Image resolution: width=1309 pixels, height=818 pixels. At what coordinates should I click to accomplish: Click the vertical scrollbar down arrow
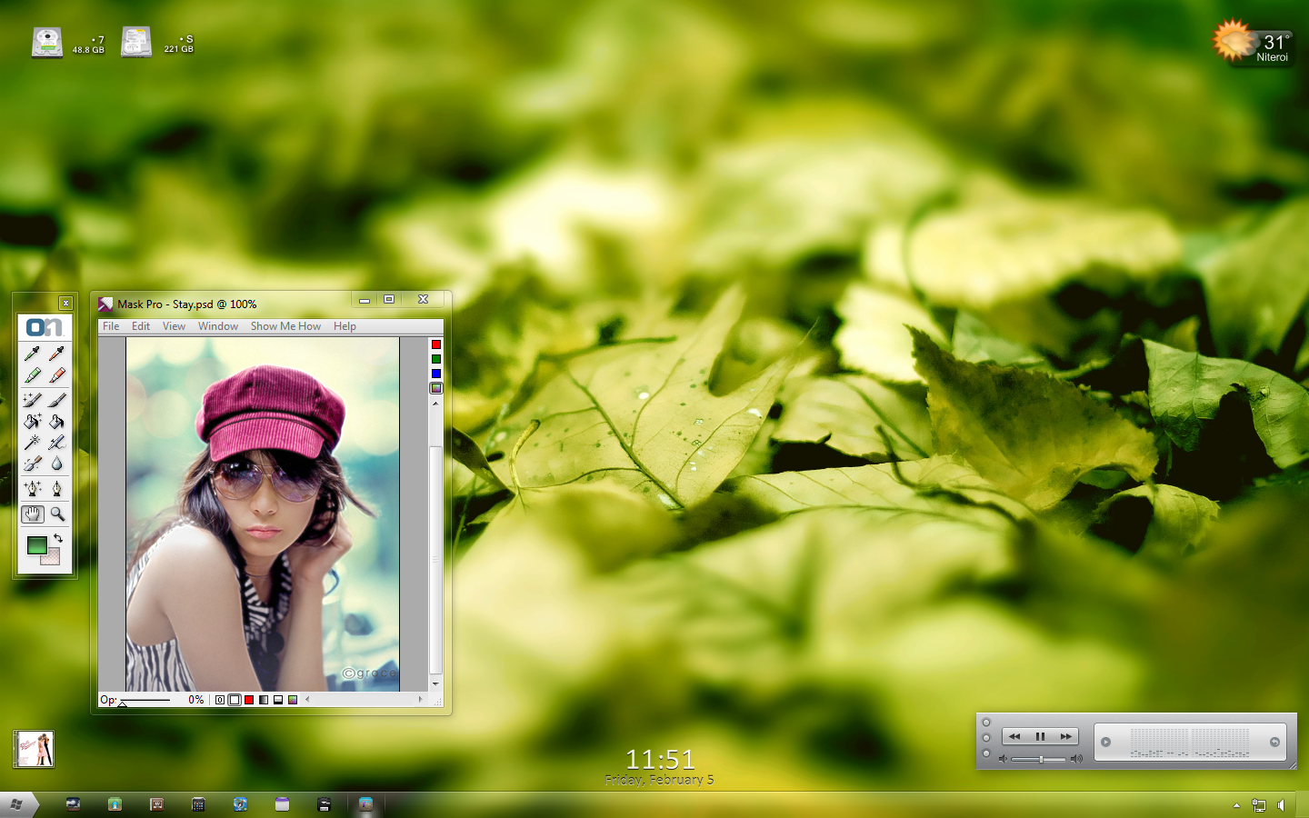(435, 683)
